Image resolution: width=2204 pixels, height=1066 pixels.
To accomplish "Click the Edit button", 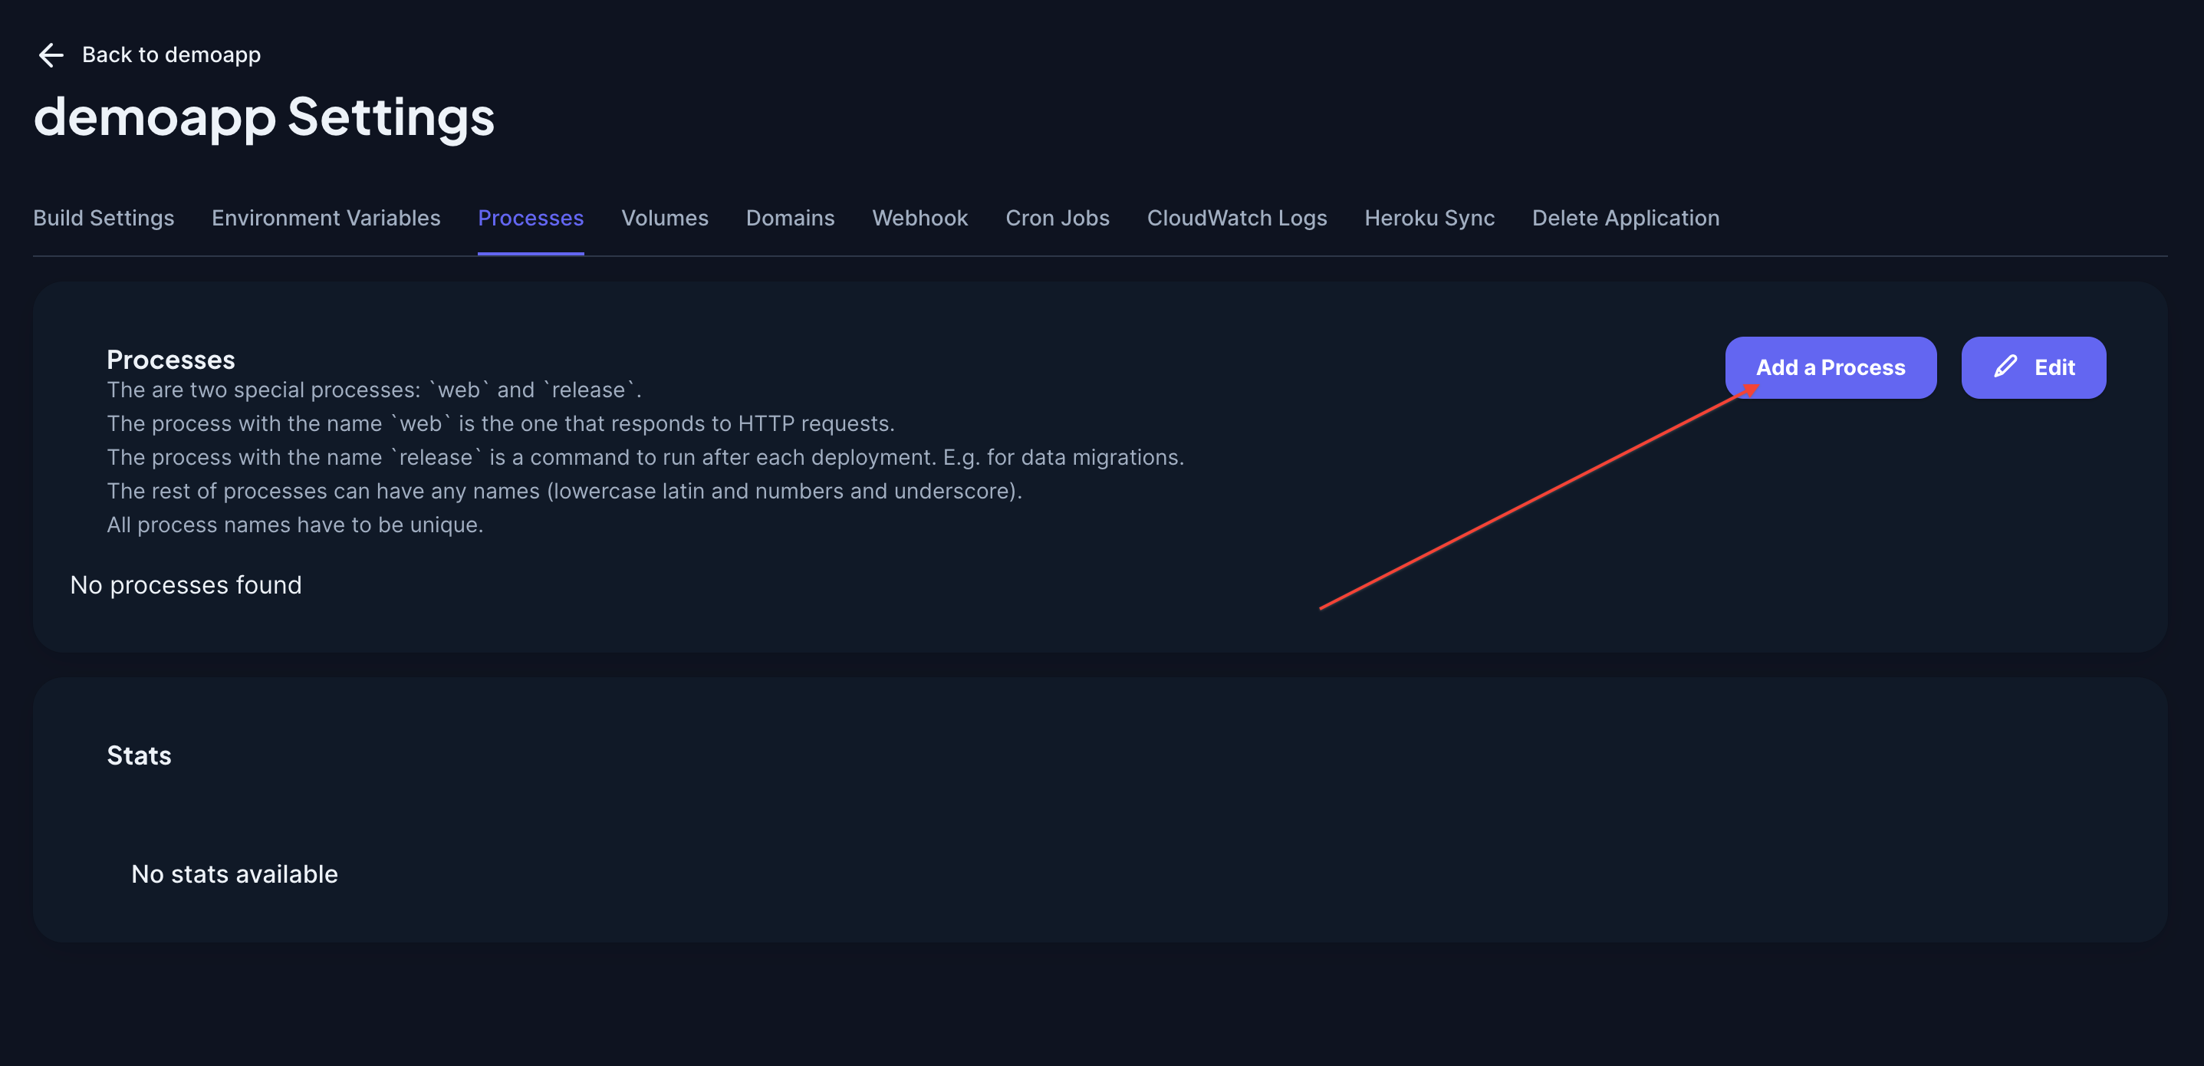I will 2034,367.
